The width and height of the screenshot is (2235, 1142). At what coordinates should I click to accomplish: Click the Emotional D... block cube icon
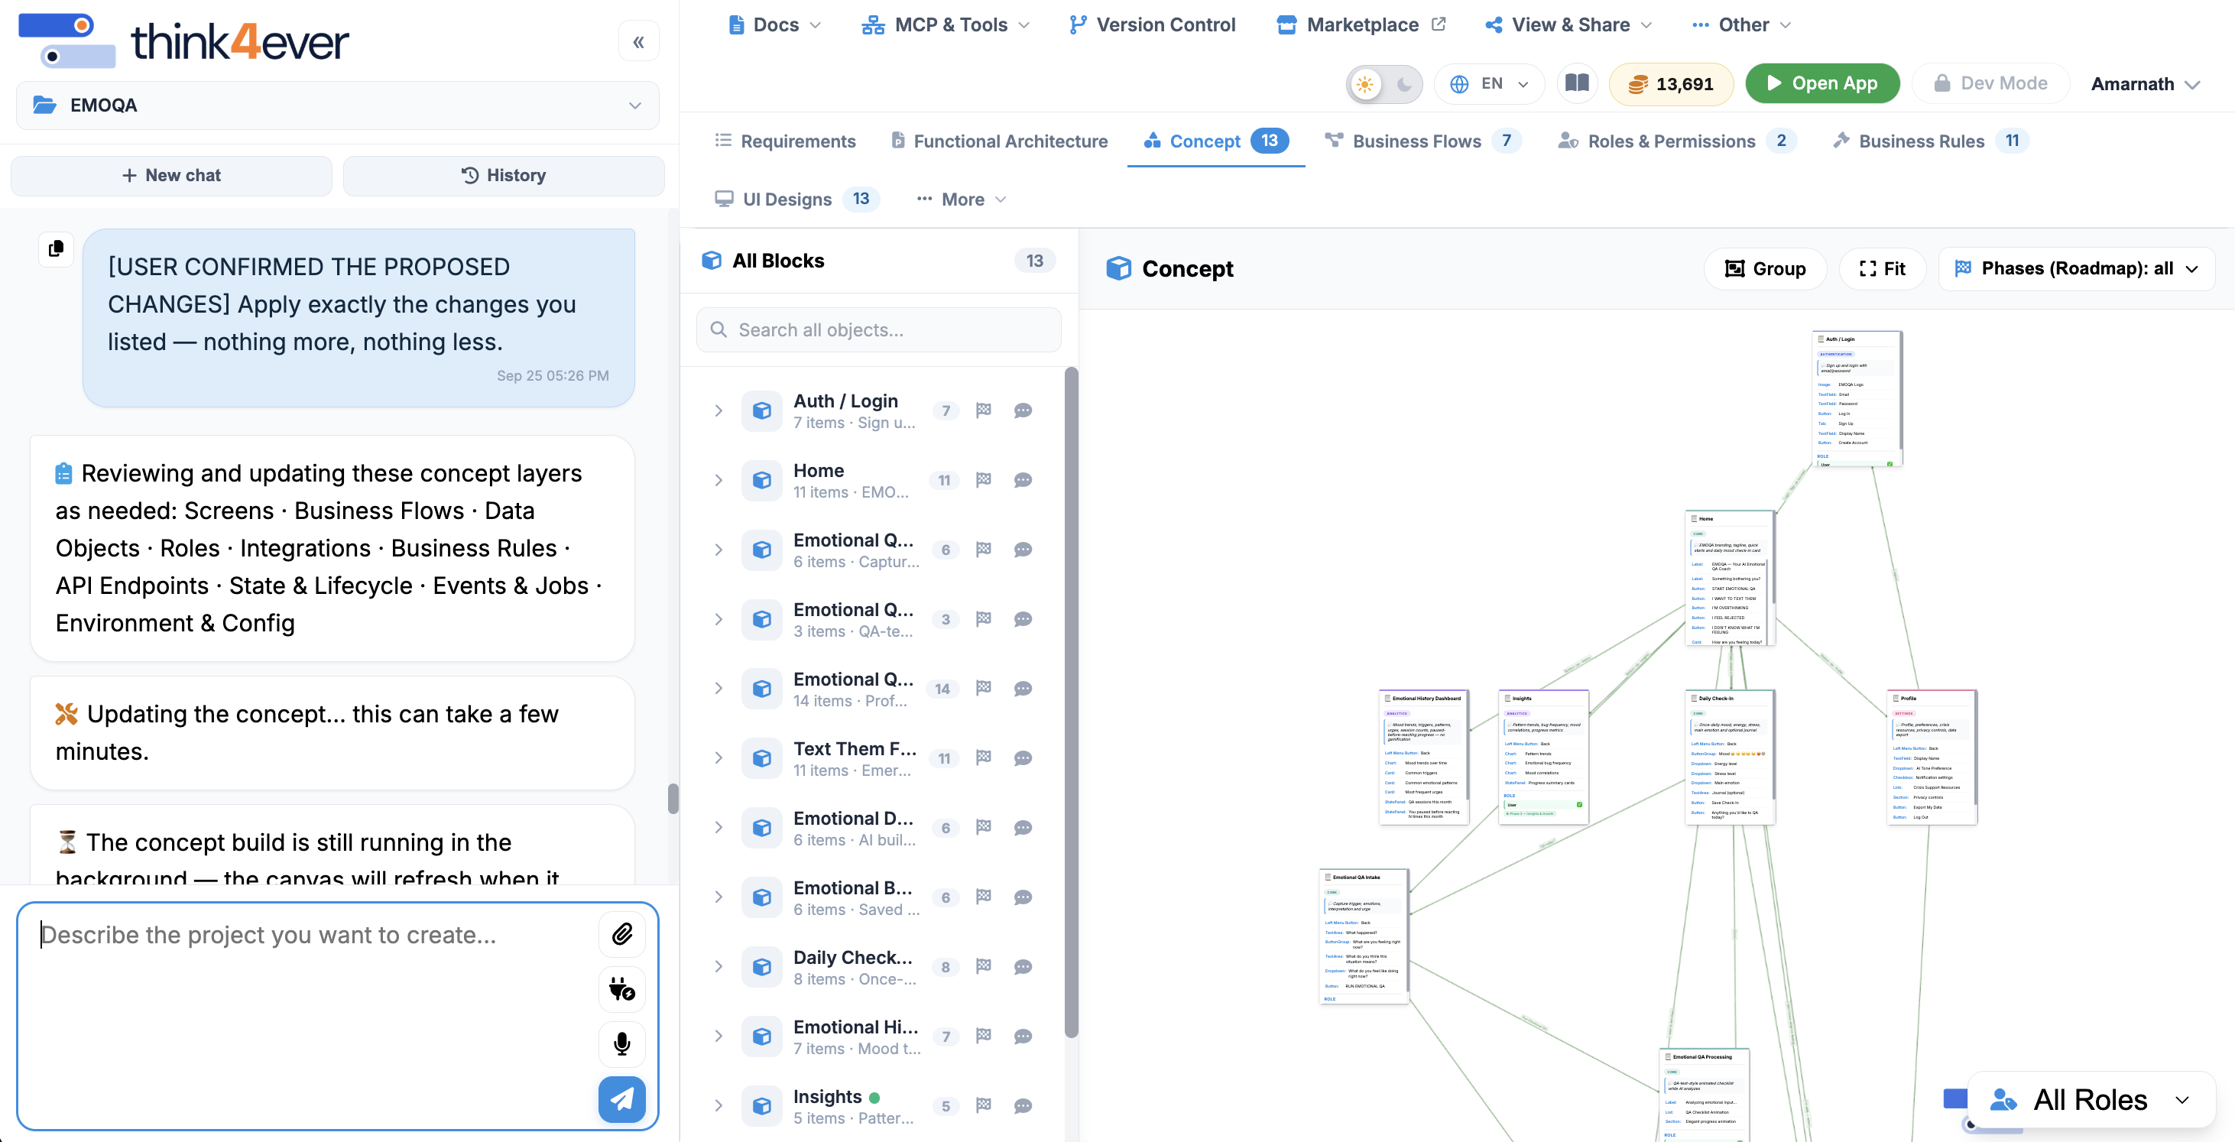(x=762, y=828)
